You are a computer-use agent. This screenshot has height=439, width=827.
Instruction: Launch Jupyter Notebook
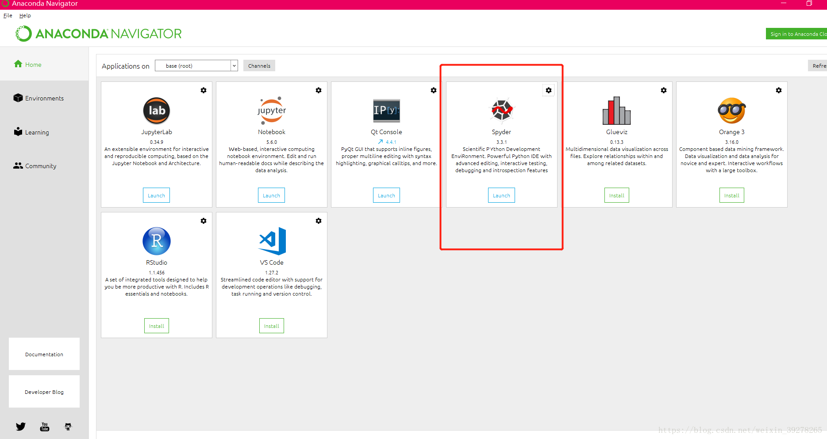271,195
